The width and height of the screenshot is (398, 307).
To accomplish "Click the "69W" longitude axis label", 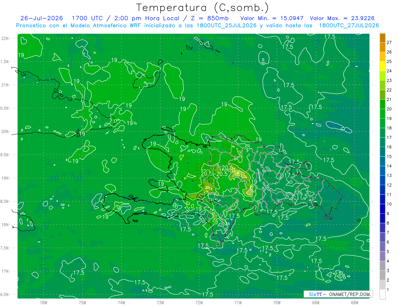I will click(316, 302).
